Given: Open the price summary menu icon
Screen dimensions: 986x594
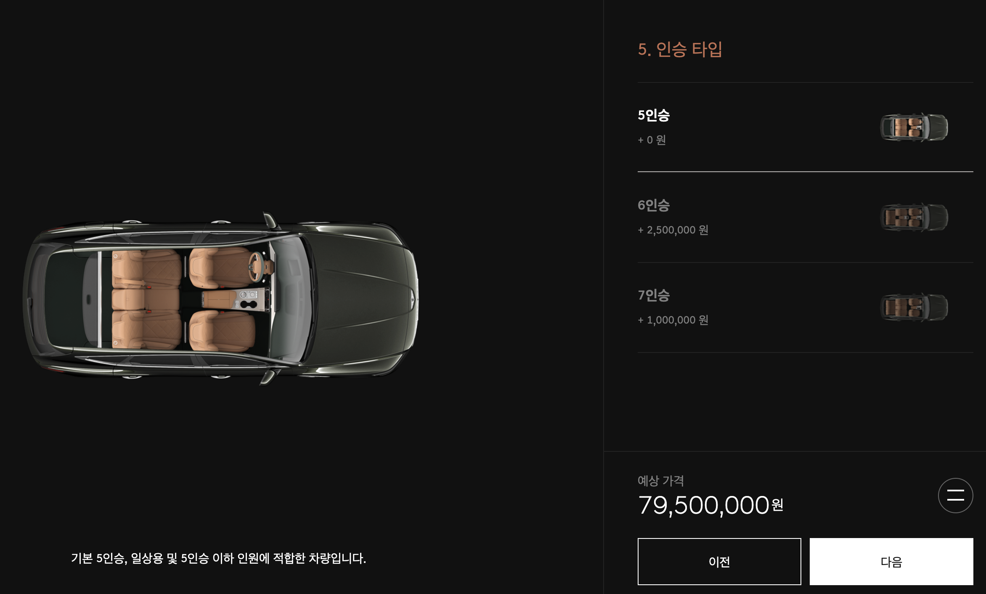Looking at the screenshot, I should click(x=955, y=495).
